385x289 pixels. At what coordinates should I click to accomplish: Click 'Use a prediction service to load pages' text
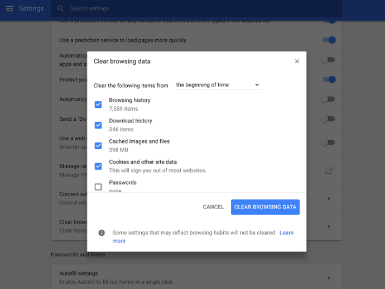point(123,40)
